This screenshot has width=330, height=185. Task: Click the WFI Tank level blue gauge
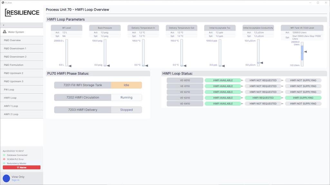click(302, 54)
